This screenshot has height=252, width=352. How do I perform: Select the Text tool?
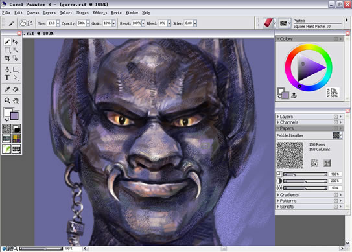(7, 78)
